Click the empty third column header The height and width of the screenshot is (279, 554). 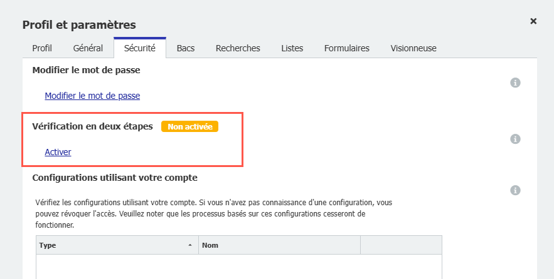tap(401, 245)
